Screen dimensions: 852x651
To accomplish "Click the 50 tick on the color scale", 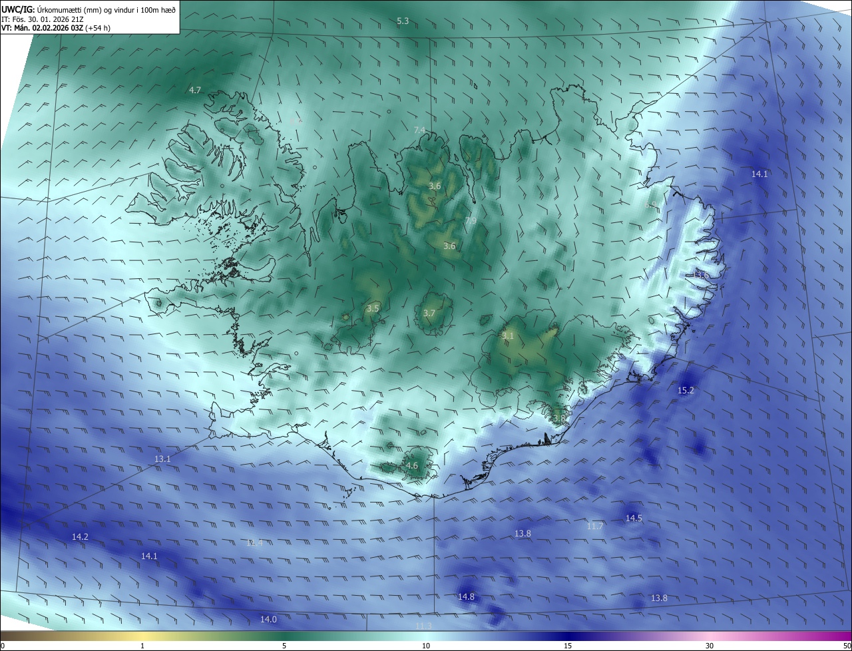I will tap(847, 646).
